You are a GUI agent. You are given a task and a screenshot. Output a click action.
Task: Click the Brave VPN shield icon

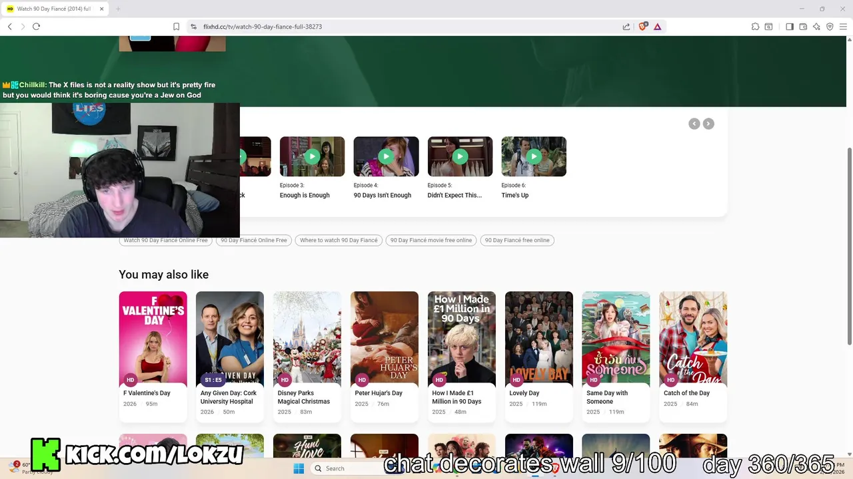(830, 27)
